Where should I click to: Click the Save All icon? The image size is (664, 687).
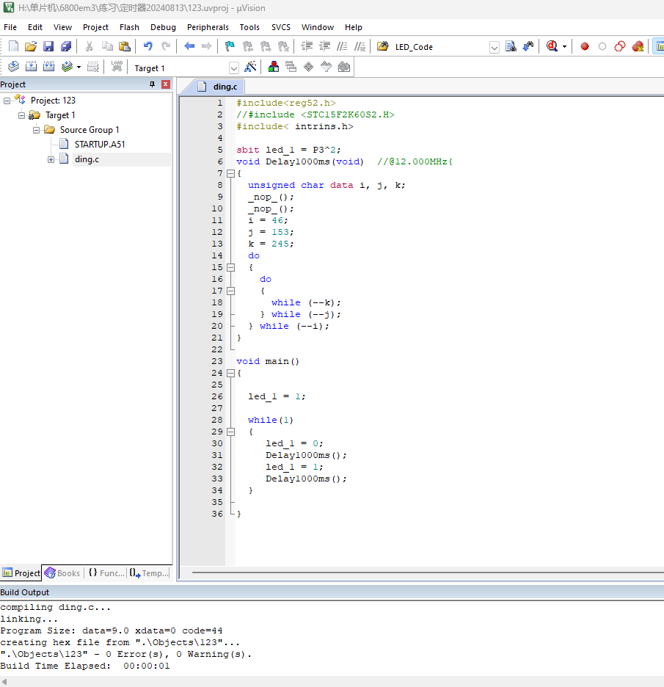[66, 46]
